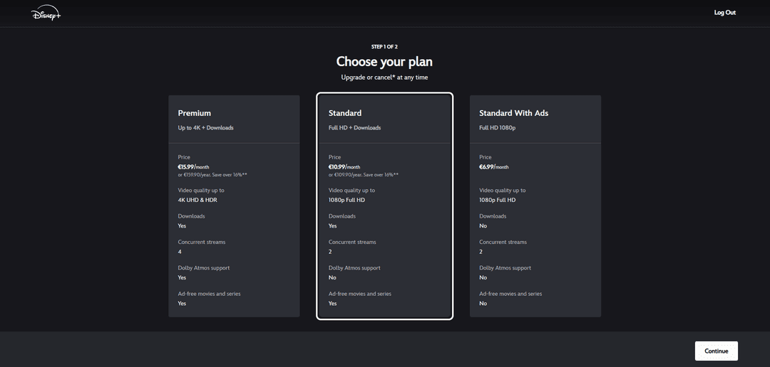
Task: Click the Disney+ logo
Action: 46,14
